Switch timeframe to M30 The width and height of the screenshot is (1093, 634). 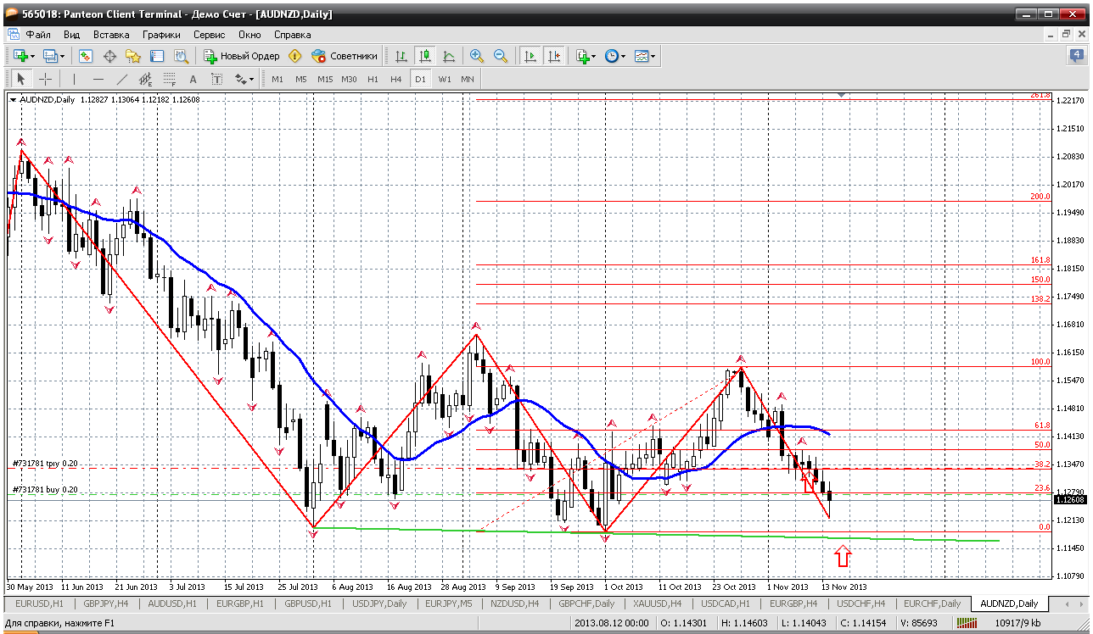[x=349, y=79]
